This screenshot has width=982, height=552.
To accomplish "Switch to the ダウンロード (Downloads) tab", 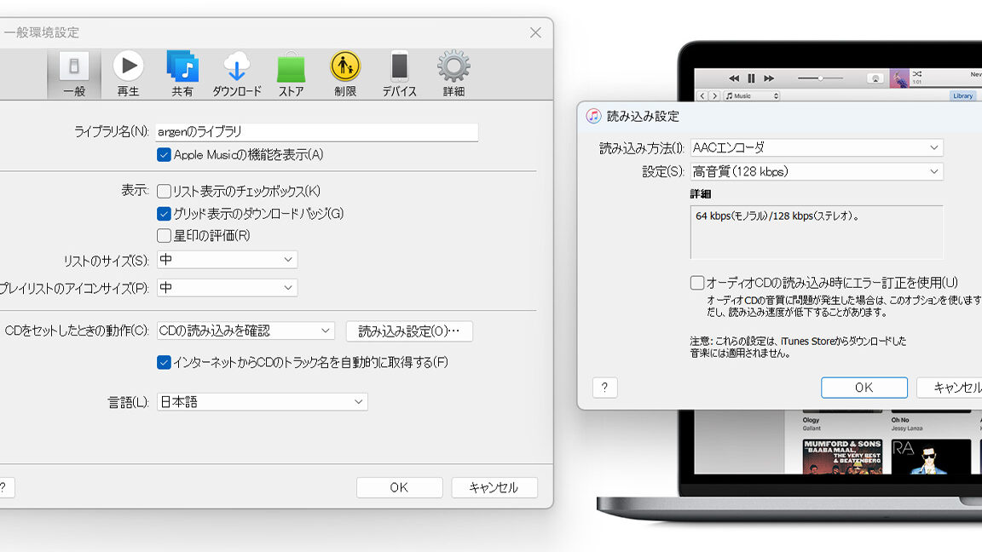I will 237,74.
